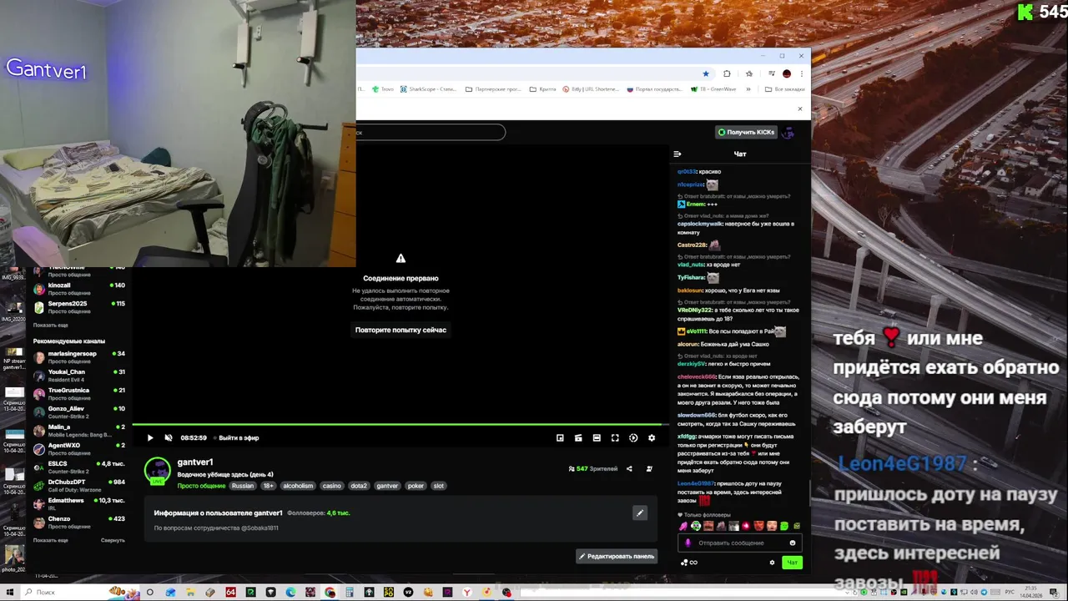Open Chrome from the taskbar
The image size is (1068, 601).
pyautogui.click(x=330, y=592)
